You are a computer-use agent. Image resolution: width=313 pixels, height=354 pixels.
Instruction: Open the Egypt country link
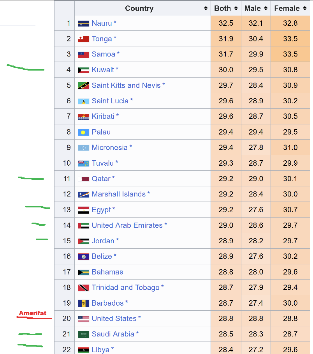tap(101, 210)
